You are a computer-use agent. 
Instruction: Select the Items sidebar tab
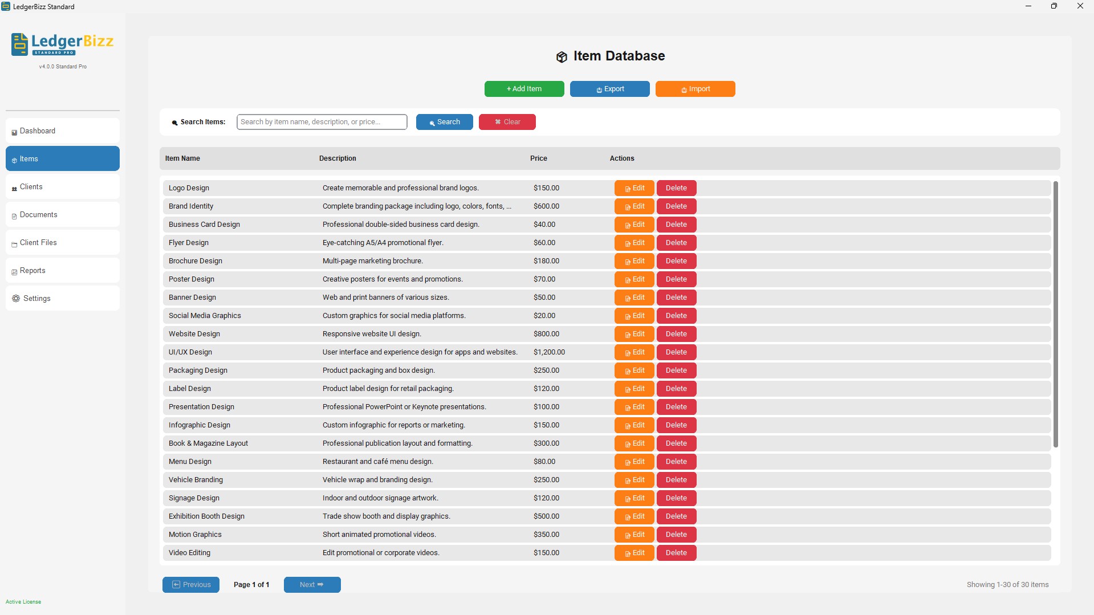point(63,158)
